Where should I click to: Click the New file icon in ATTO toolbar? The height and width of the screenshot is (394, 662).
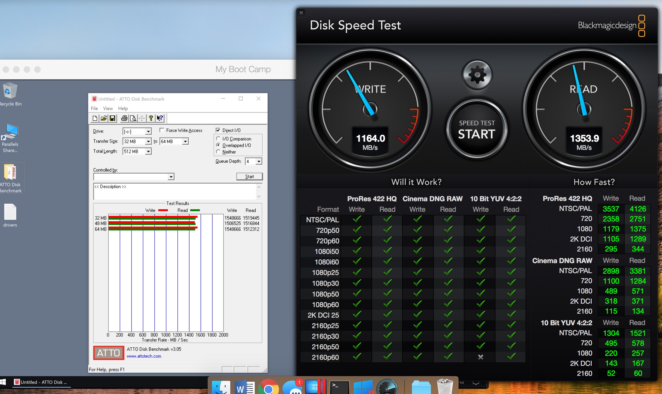point(95,119)
